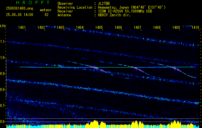
Task: Click the 0.7 kHz frequency label
Action: pyautogui.click(x=3, y=106)
